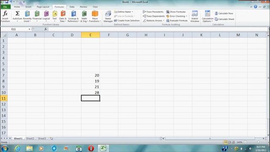Click the AutoSum sigma icon
Viewport: 270px width, 152px height.
click(x=17, y=14)
